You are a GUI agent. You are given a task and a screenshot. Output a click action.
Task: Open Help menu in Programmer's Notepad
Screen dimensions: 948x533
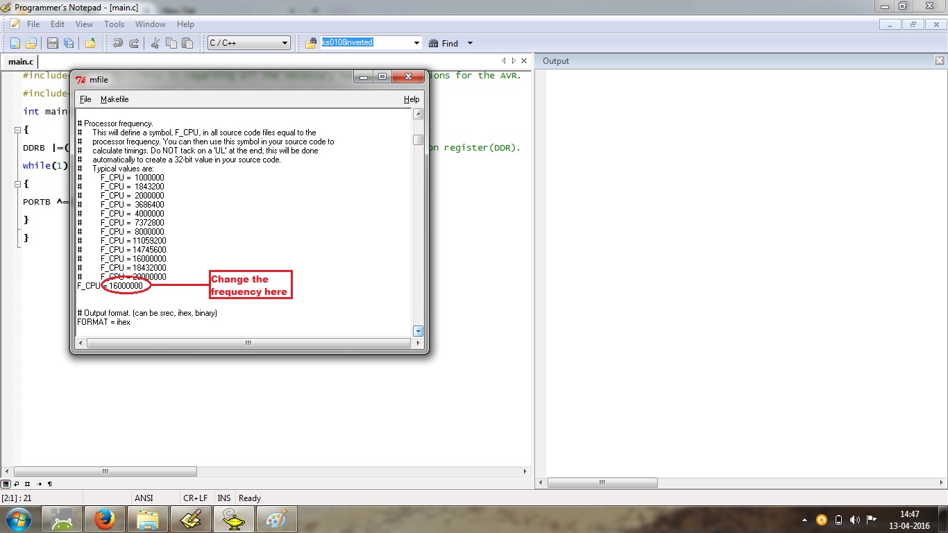click(185, 24)
